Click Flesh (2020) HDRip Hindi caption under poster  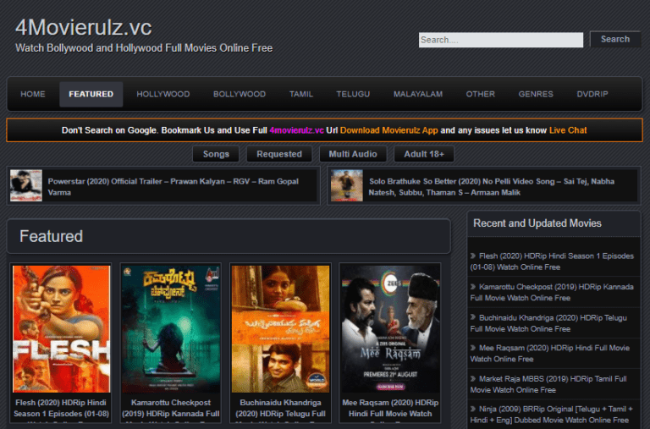tap(61, 409)
